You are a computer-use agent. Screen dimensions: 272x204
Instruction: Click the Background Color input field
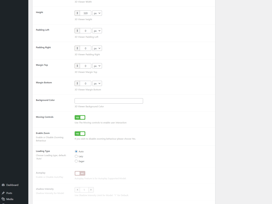tap(109, 101)
